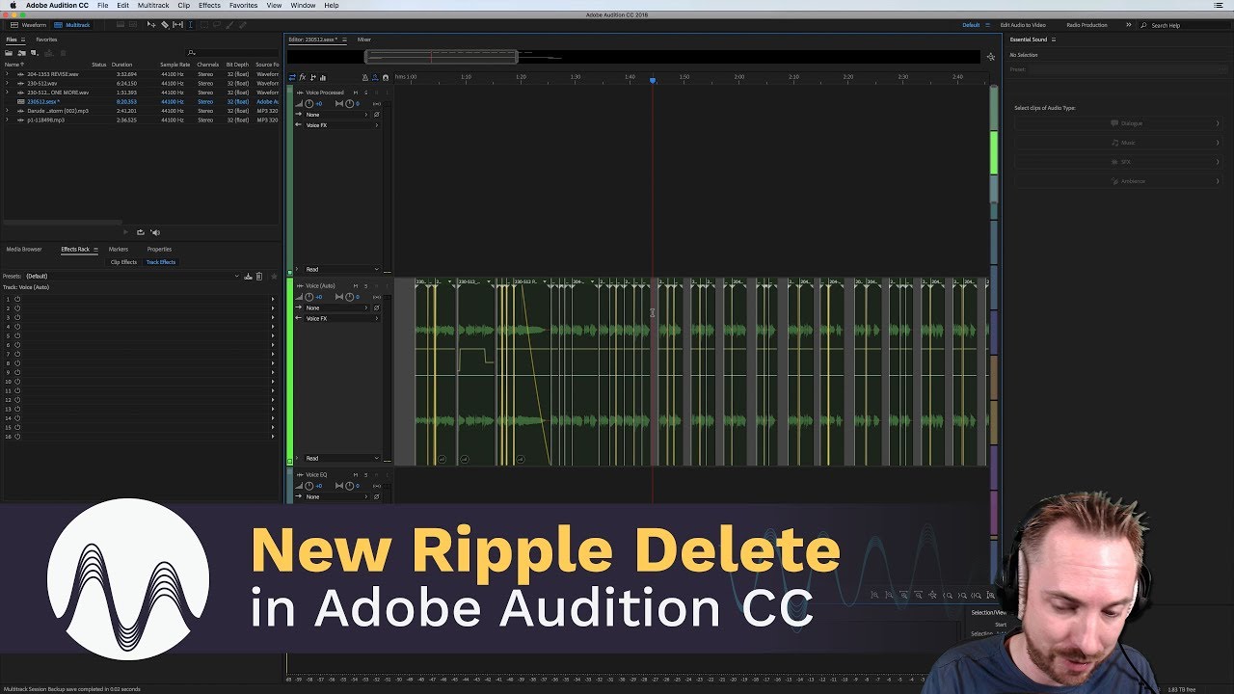Choose the Music audio type
The image size is (1234, 694).
pyautogui.click(x=1117, y=143)
